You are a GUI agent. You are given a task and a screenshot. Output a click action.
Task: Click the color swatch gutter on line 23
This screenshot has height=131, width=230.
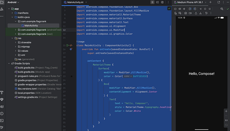[x=72, y=76]
